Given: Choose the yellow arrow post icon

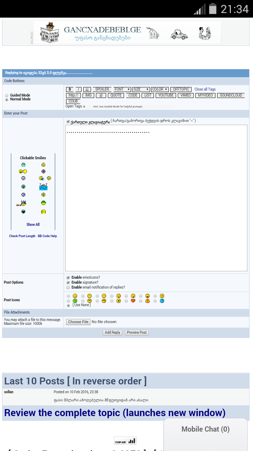Looking at the screenshot, I should (119, 301).
